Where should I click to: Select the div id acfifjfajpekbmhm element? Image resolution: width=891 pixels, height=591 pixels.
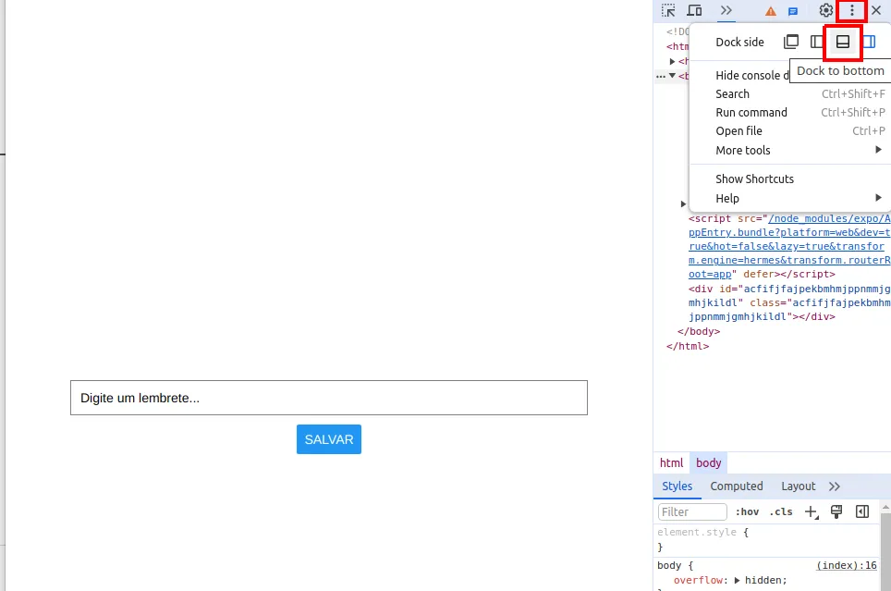tap(789, 302)
